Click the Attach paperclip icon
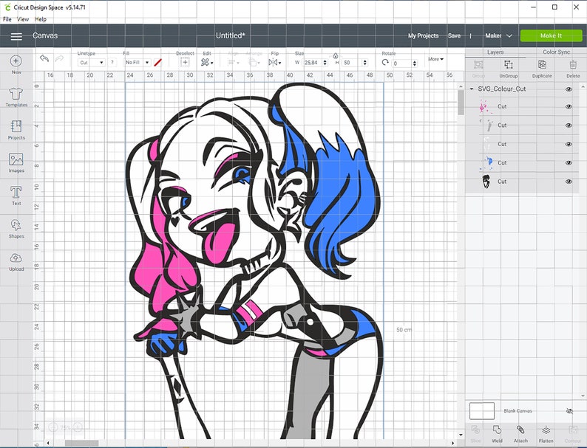This screenshot has height=448, width=587. (520, 430)
